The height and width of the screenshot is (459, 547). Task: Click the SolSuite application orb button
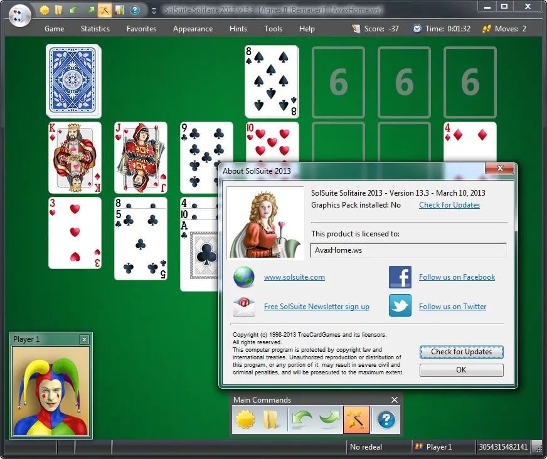pos(20,15)
